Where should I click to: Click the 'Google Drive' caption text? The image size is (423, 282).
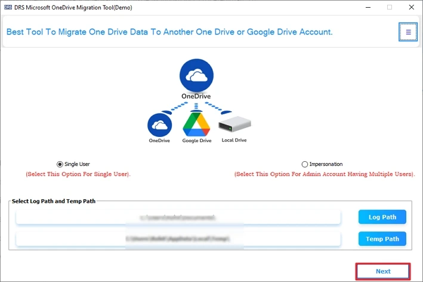click(x=197, y=140)
